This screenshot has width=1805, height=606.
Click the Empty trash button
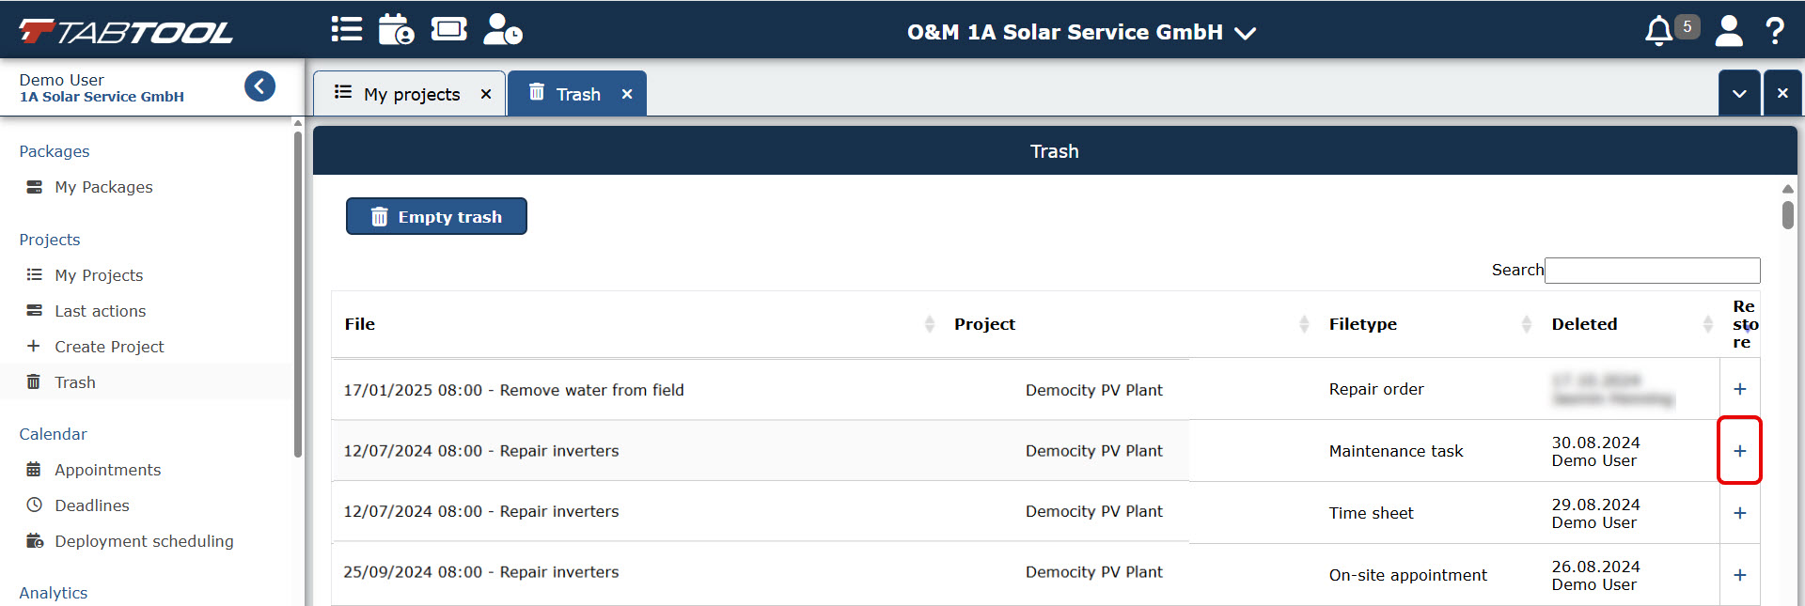pos(436,216)
